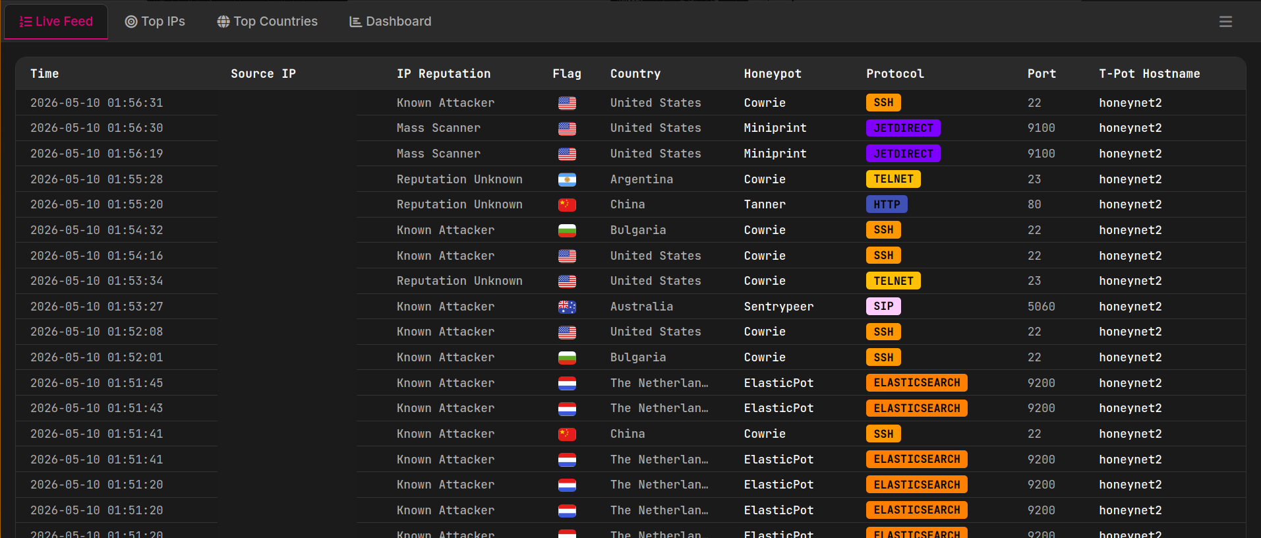Viewport: 1261px width, 538px height.
Task: Click Mass Scanner in the 01:56:19 row
Action: pyautogui.click(x=438, y=154)
